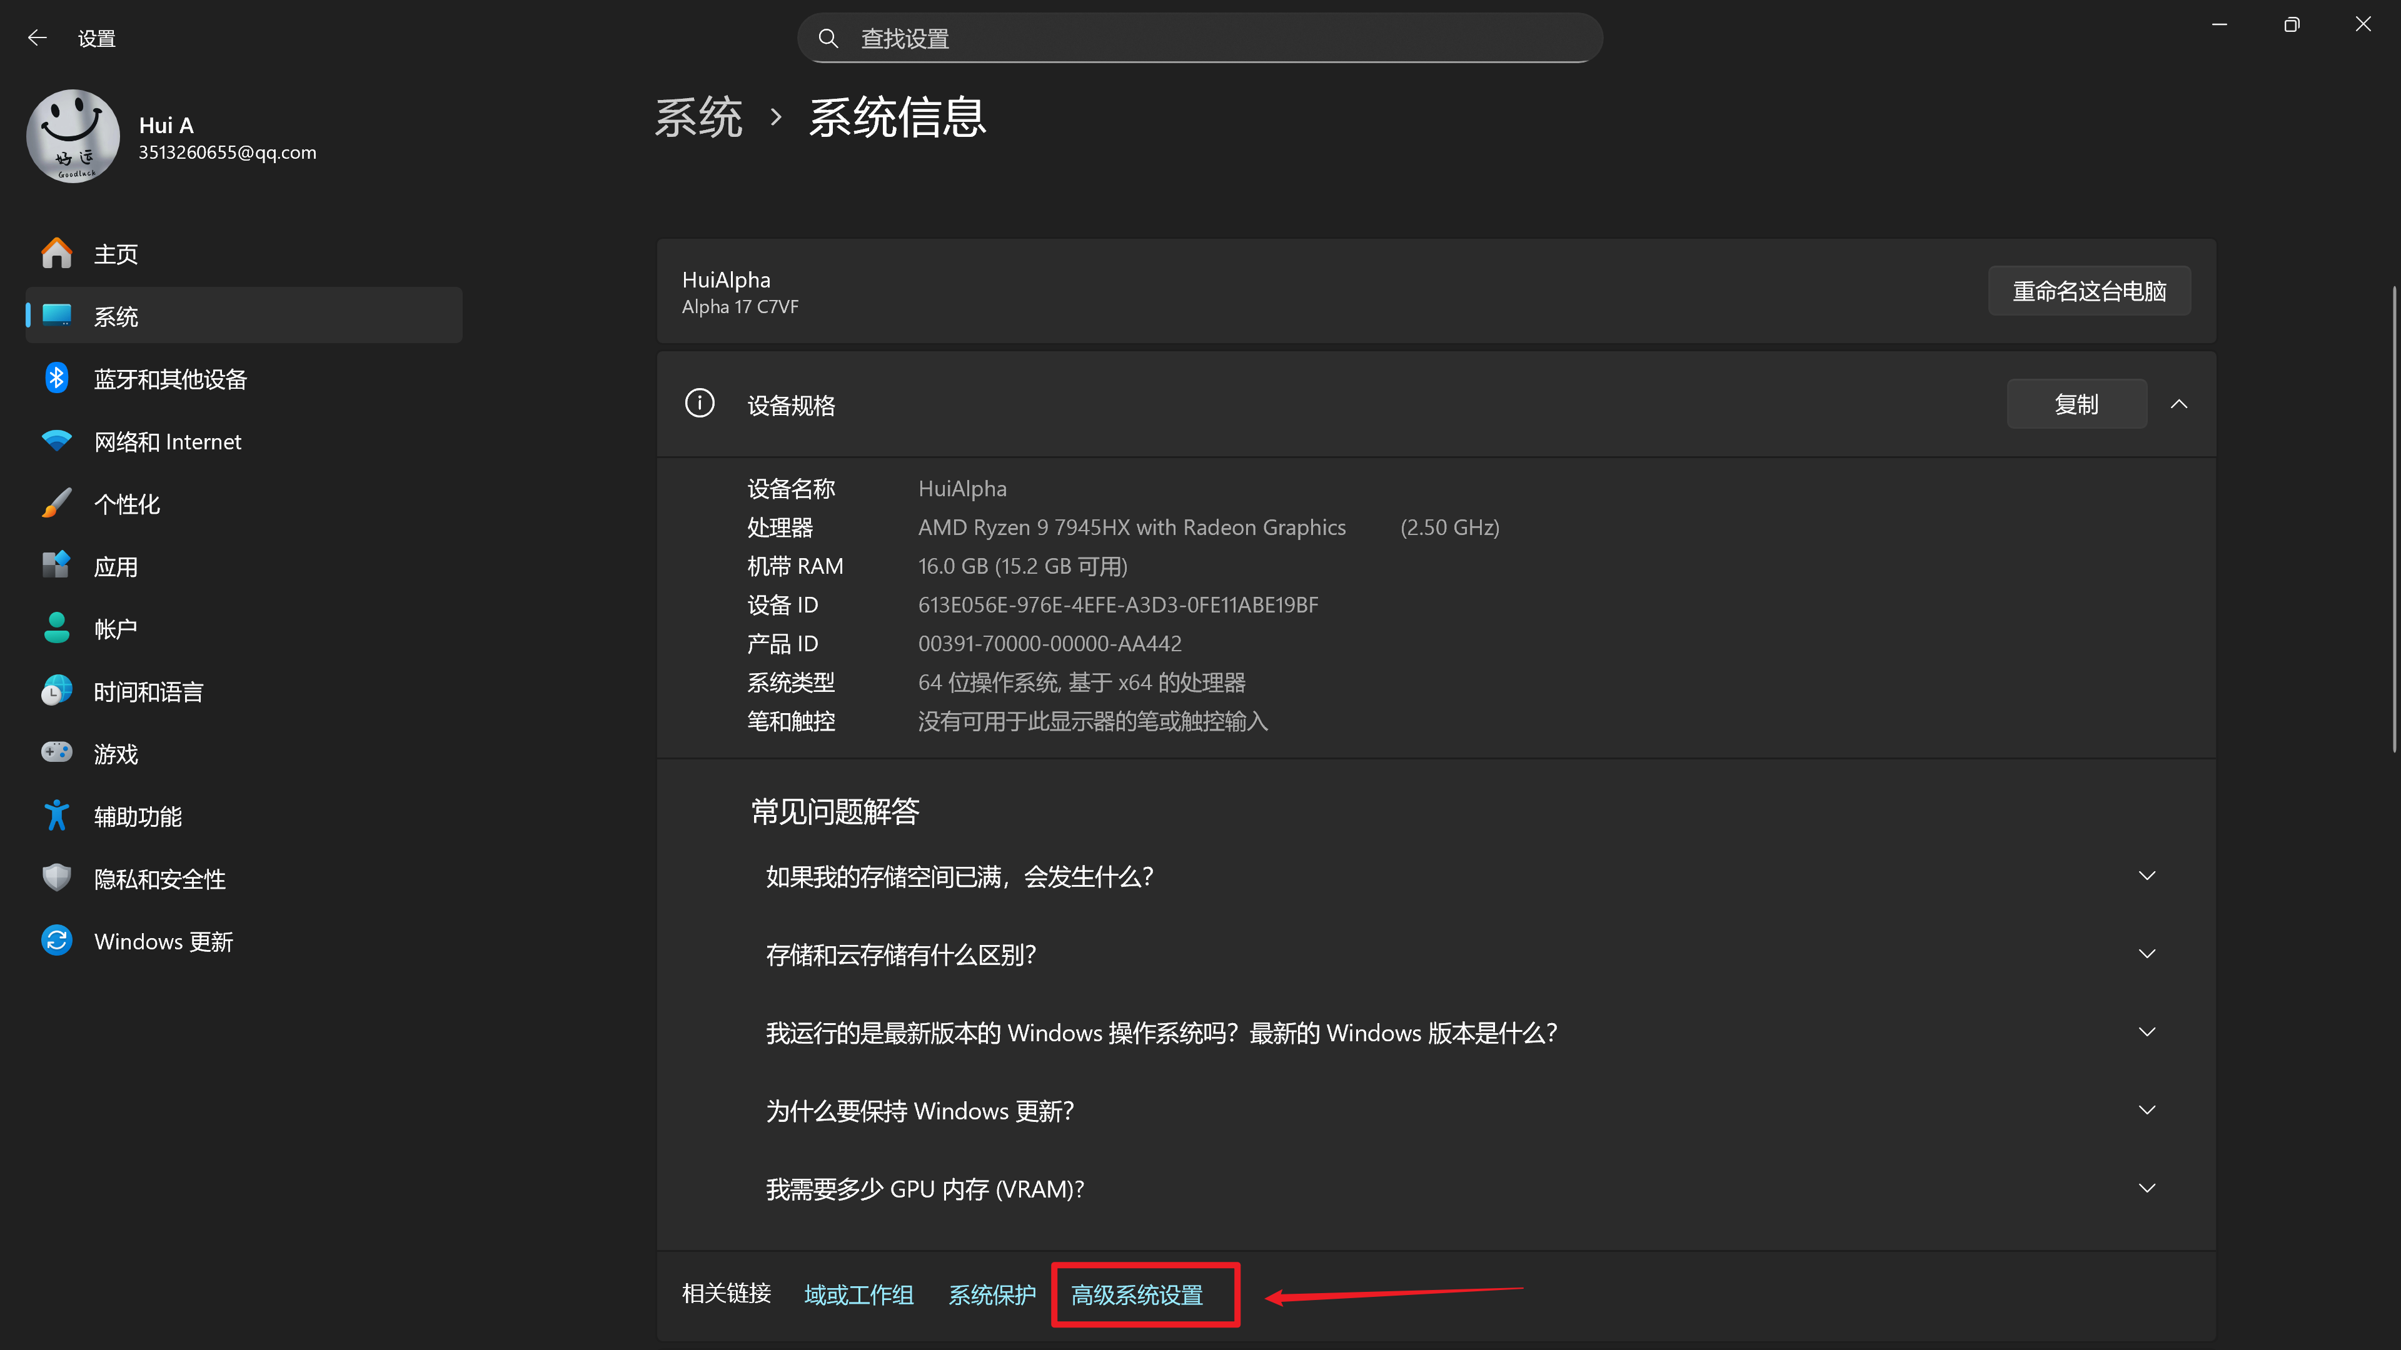The width and height of the screenshot is (2401, 1350).
Task: Click the Home house icon
Action: tap(57, 253)
